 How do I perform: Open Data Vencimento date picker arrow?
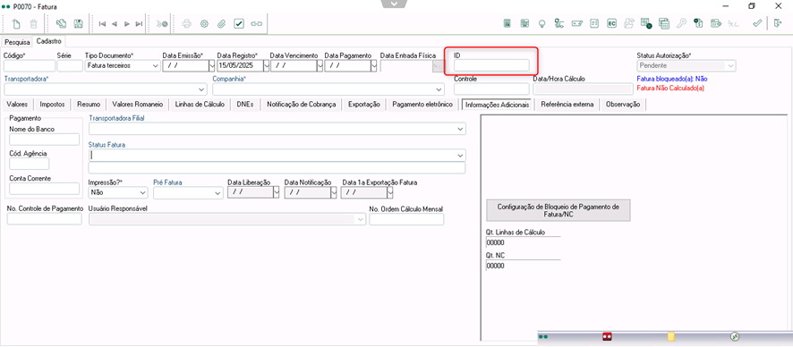(320, 65)
